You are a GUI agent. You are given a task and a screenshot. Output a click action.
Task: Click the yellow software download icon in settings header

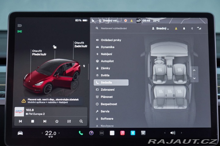tap(176, 29)
